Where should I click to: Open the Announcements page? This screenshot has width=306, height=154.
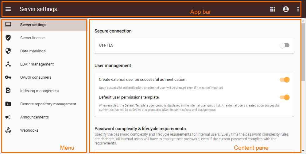[x=34, y=117]
